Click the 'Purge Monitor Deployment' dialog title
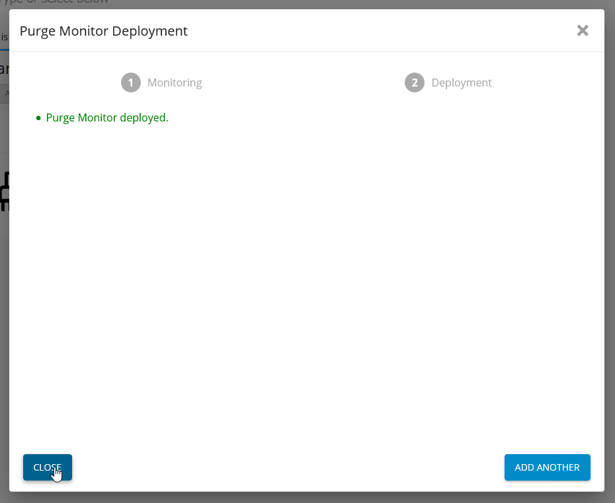This screenshot has height=503, width=615. [103, 31]
